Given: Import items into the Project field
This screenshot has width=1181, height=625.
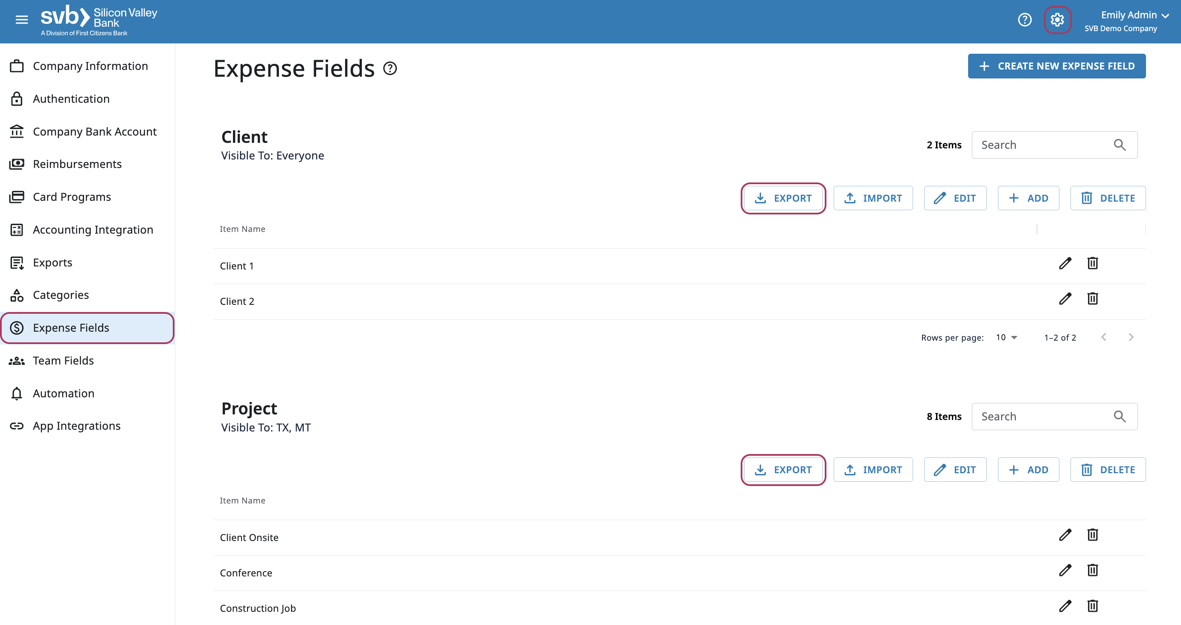Looking at the screenshot, I should 873,470.
